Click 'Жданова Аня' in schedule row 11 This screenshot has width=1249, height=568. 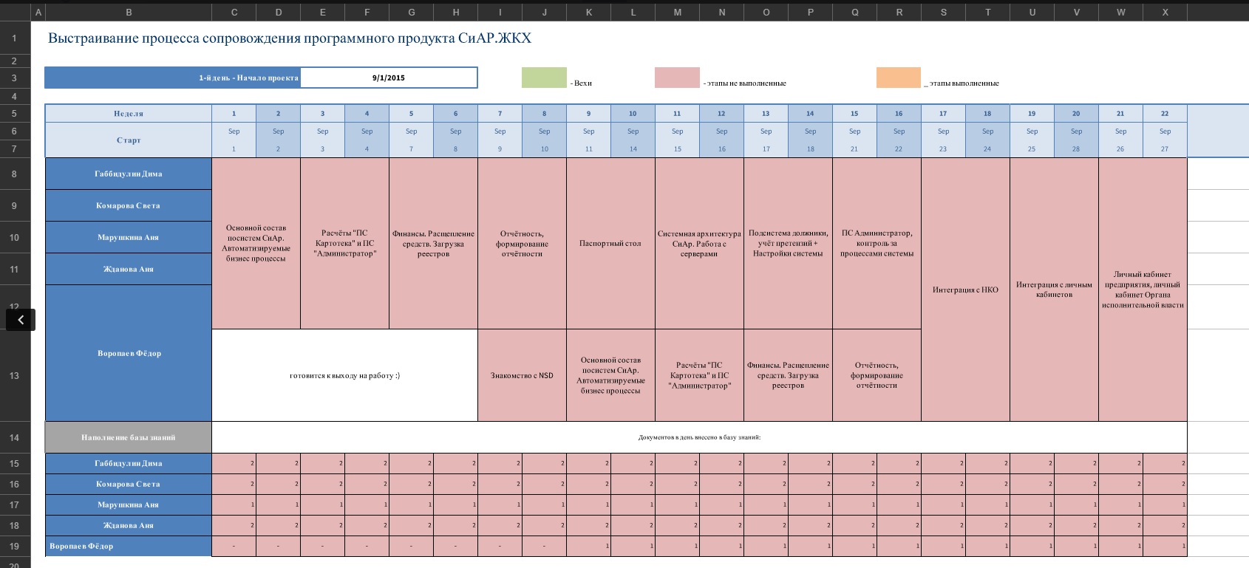129,269
